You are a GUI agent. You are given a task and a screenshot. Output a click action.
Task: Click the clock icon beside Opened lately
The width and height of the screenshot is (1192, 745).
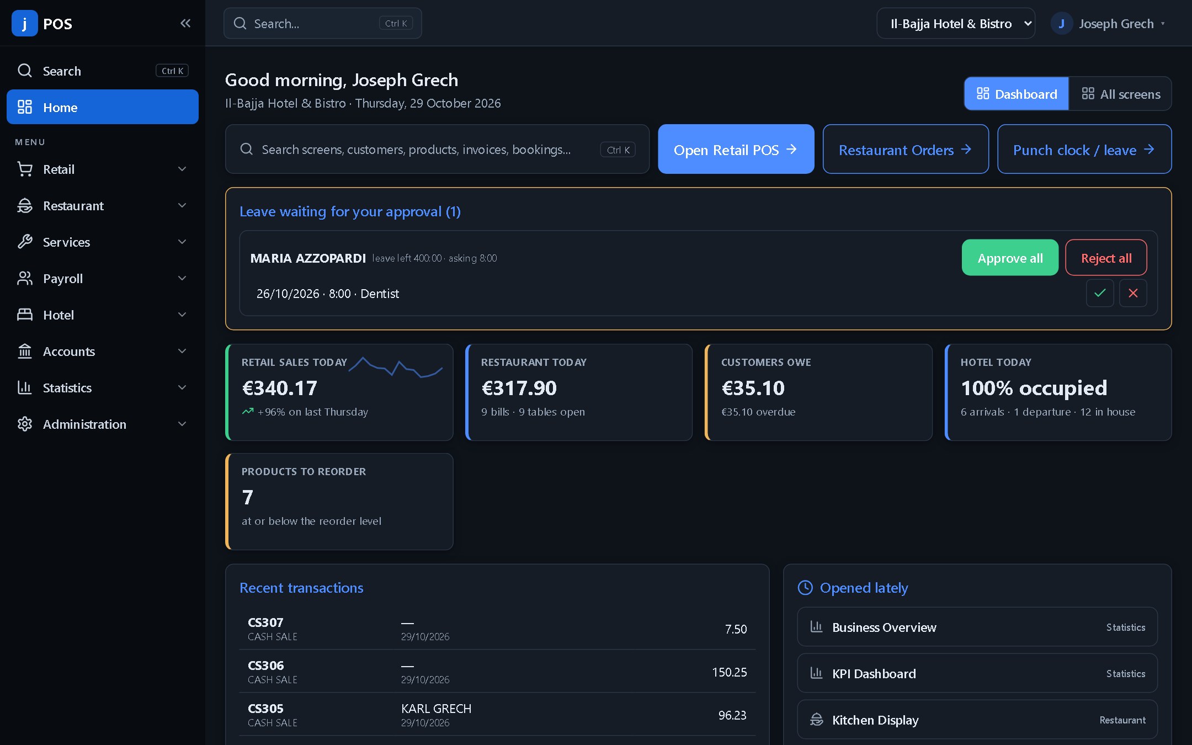pyautogui.click(x=805, y=588)
